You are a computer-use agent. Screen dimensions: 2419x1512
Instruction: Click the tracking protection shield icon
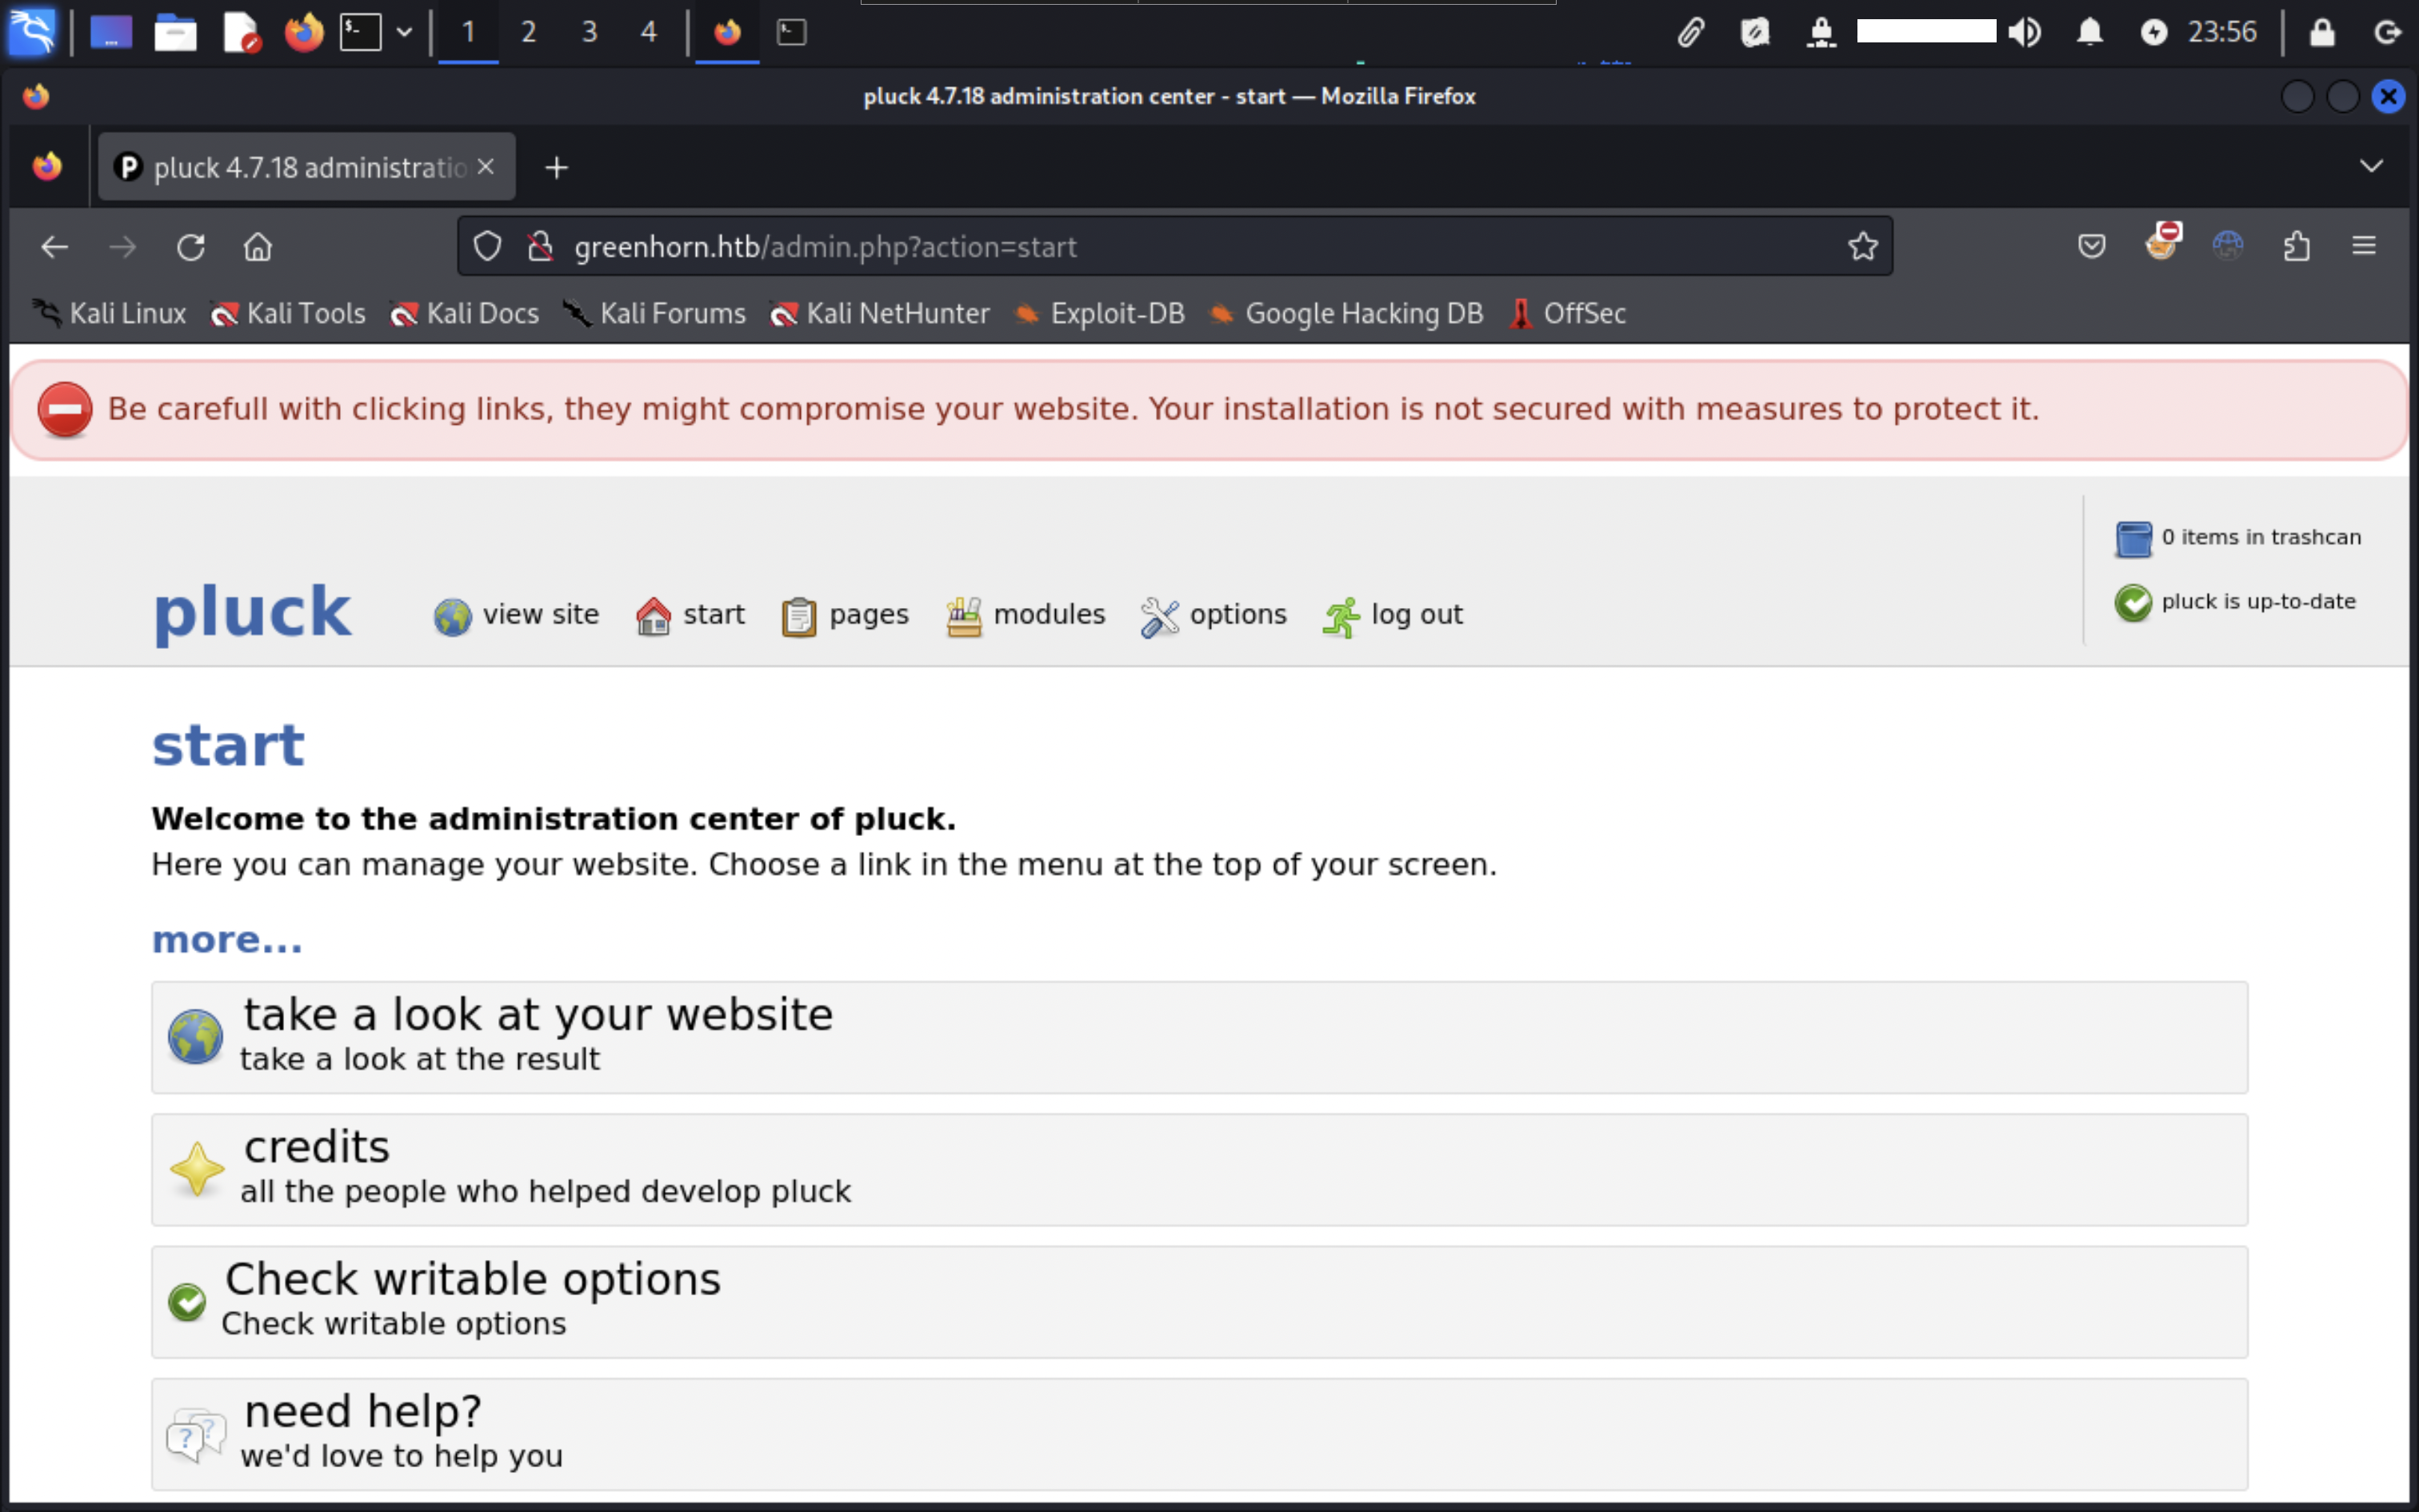point(487,246)
